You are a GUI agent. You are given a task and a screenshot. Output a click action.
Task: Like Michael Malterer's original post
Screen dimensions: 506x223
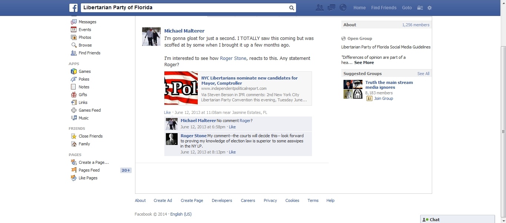click(x=167, y=112)
